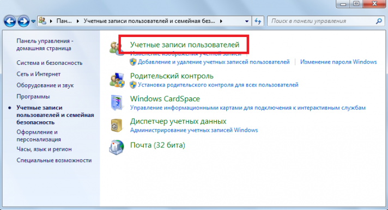The width and height of the screenshot is (388, 210).
Task: Click Изменение пароля Windows link
Action: pyautogui.click(x=338, y=62)
